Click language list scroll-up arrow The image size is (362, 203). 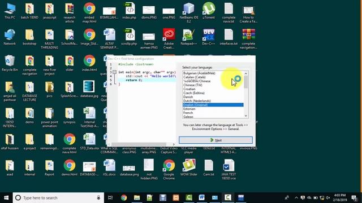(246, 73)
